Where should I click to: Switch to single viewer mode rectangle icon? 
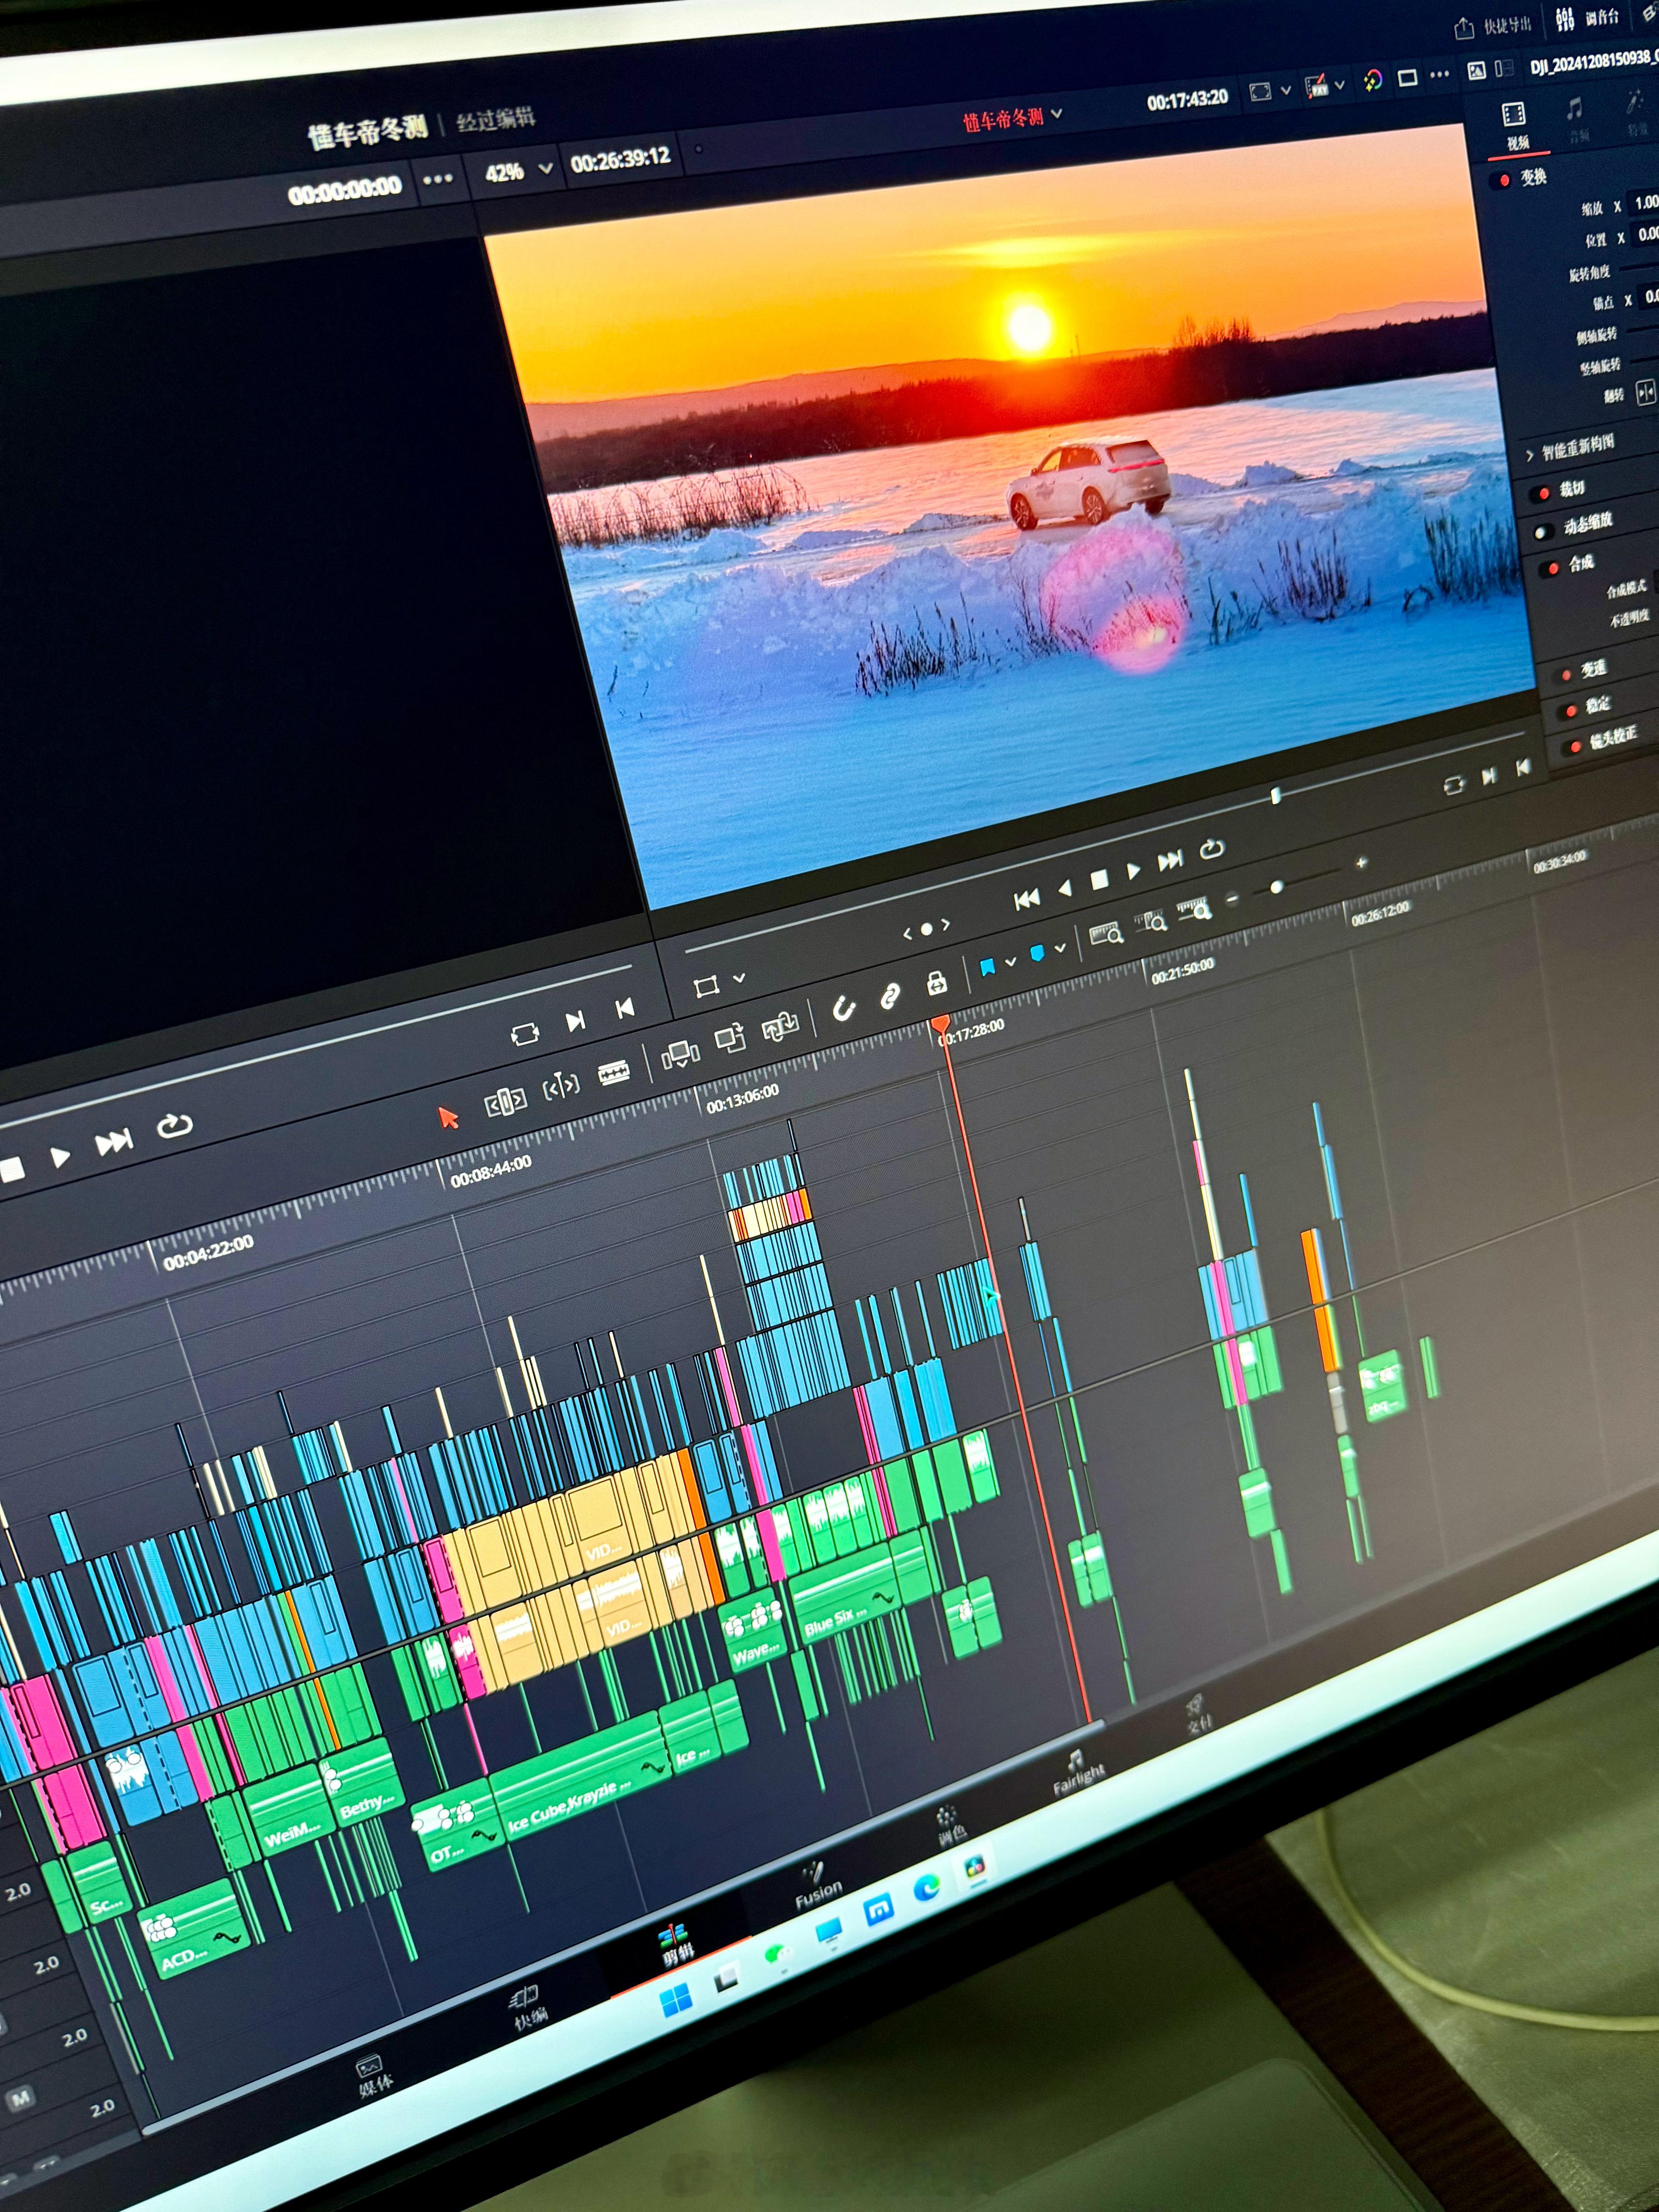tap(1408, 77)
